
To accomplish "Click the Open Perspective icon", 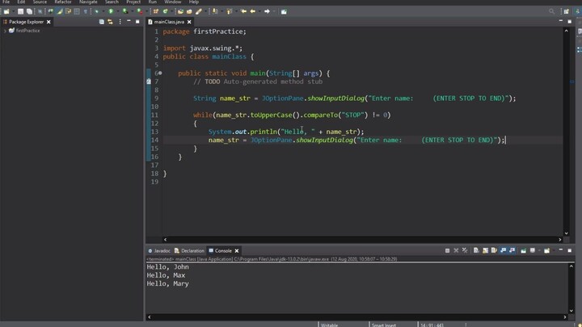I will tap(566, 11).
